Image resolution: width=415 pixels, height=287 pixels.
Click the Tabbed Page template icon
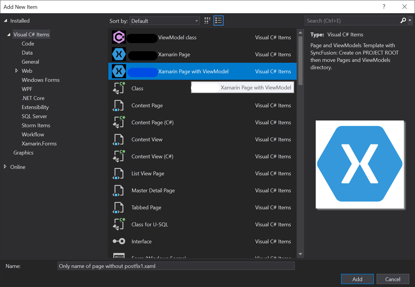coord(119,208)
